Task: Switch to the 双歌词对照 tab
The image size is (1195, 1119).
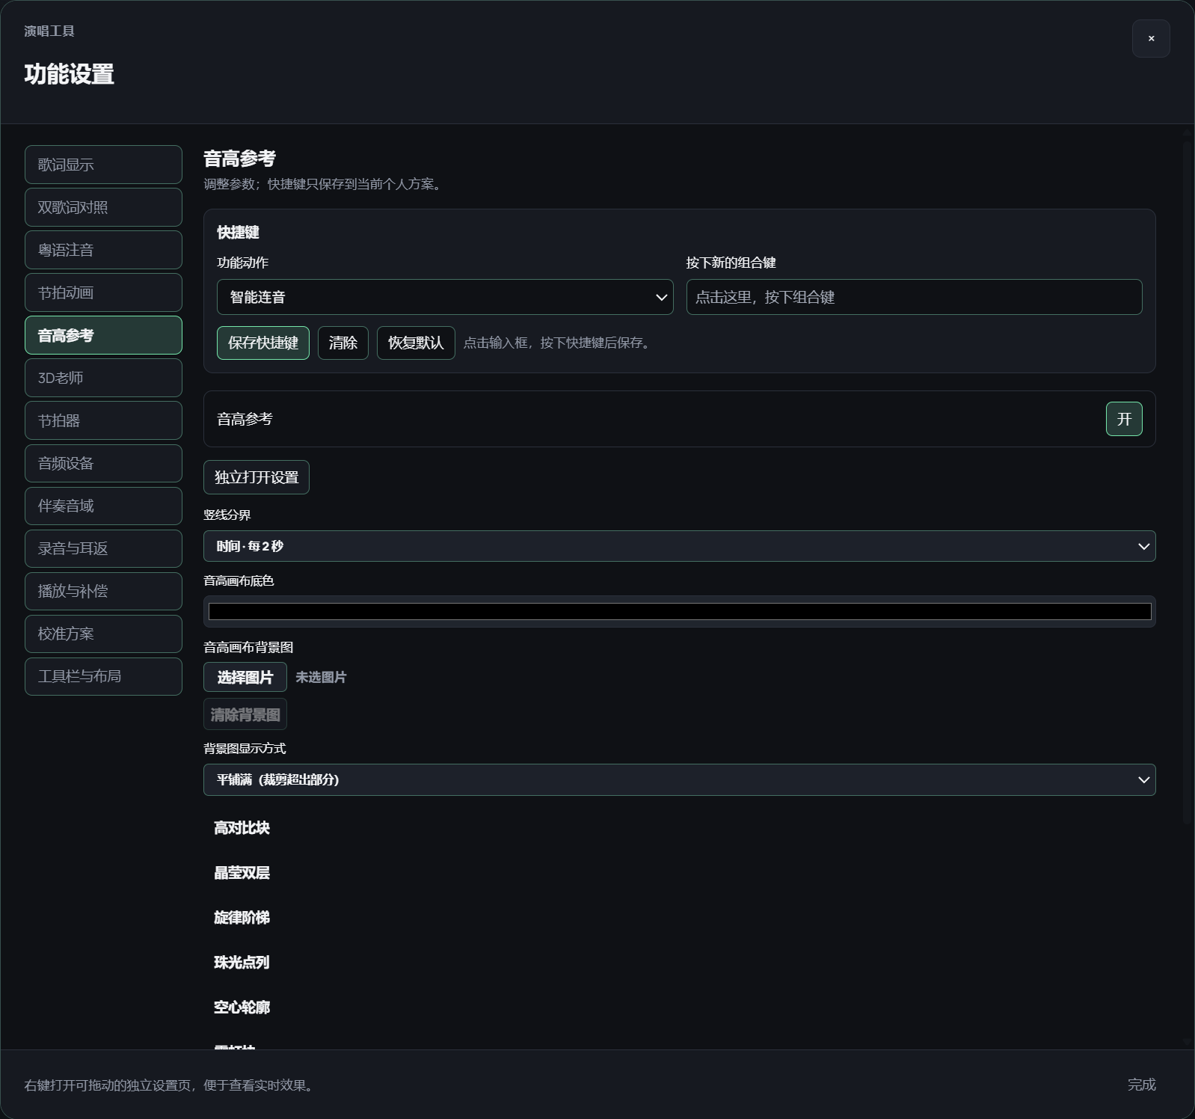Action: pyautogui.click(x=103, y=207)
